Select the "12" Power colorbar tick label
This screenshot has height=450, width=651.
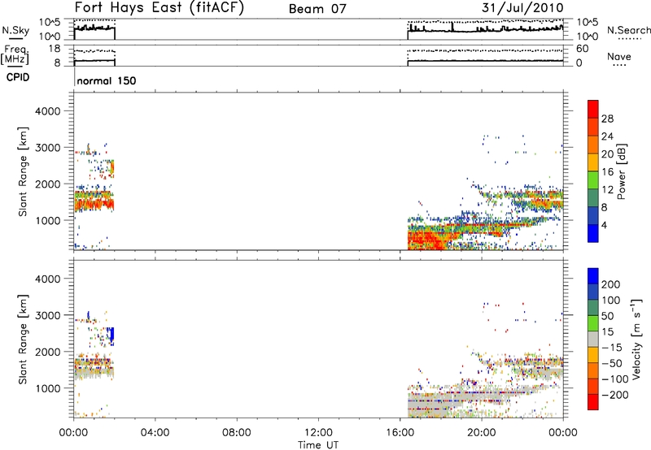click(607, 190)
